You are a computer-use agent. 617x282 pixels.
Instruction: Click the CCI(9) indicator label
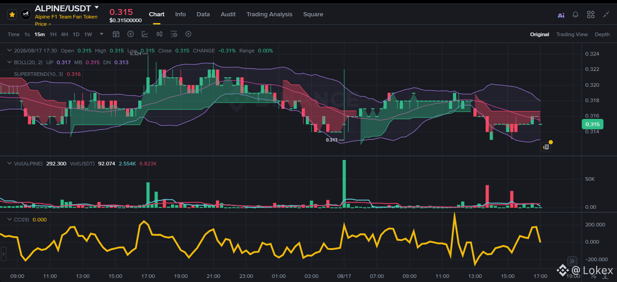(22, 220)
